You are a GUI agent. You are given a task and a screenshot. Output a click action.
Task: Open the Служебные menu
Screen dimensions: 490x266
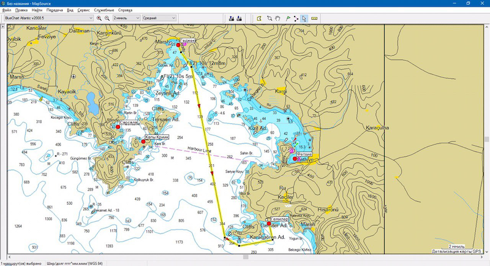[x=104, y=10]
